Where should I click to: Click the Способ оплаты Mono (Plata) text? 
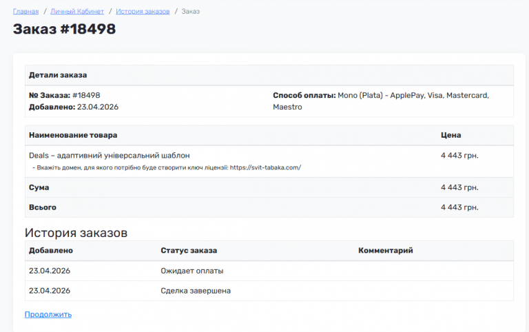(x=381, y=101)
